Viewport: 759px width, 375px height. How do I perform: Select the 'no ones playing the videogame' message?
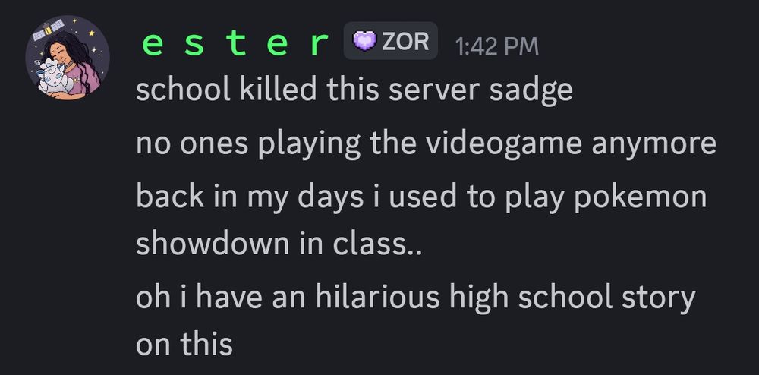tap(426, 143)
